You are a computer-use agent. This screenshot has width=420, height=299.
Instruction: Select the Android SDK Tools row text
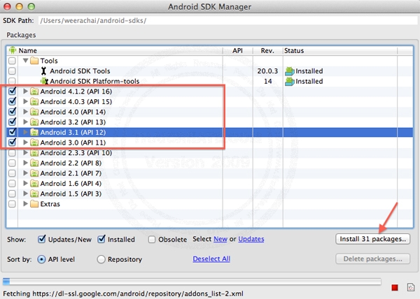(80, 71)
